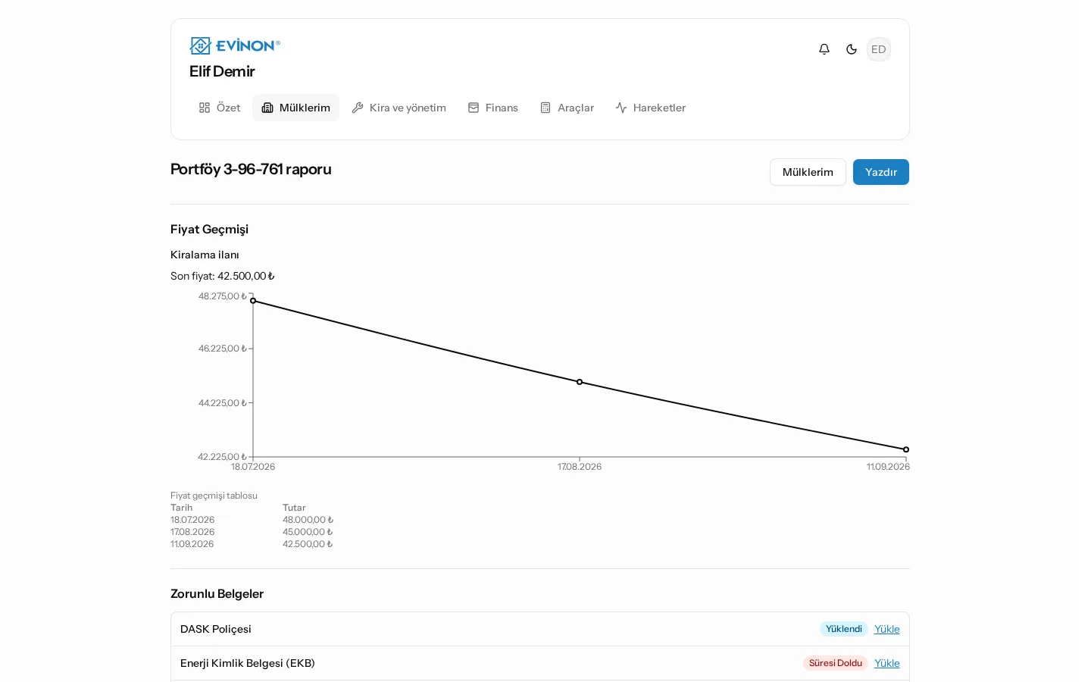Click Yükle link for Enerji Kimlik Belgesi
The image size is (1091, 682).
tap(887, 663)
